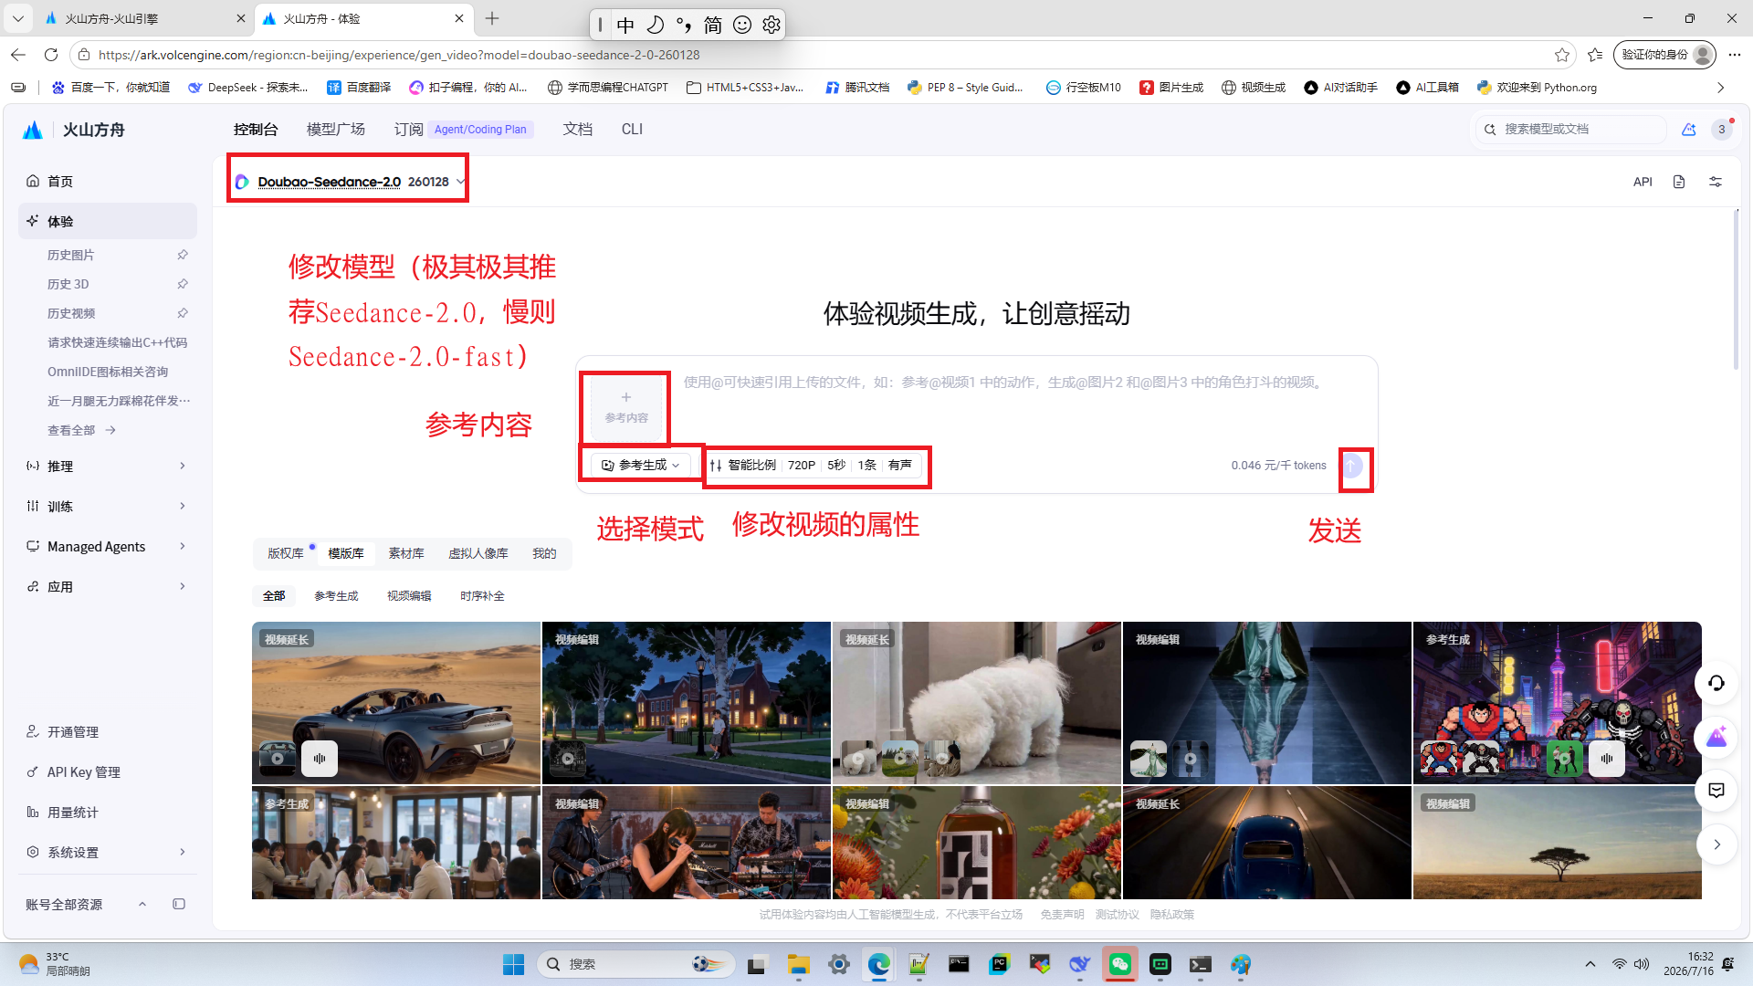Expand the 系统设置 sidebar section
The width and height of the screenshot is (1753, 986).
[x=108, y=852]
